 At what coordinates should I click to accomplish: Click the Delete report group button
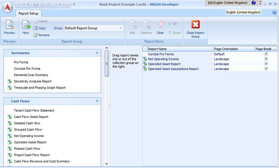[41, 21]
